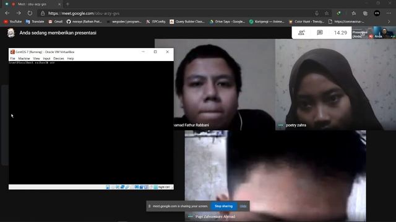Open options dots beside poetry zahra
Screen dimensions: 396x222
pyautogui.click(x=280, y=125)
